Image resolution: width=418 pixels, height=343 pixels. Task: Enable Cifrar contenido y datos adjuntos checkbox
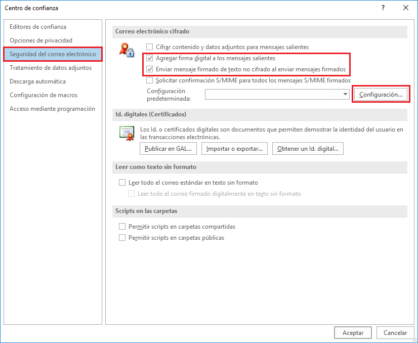[x=149, y=47]
